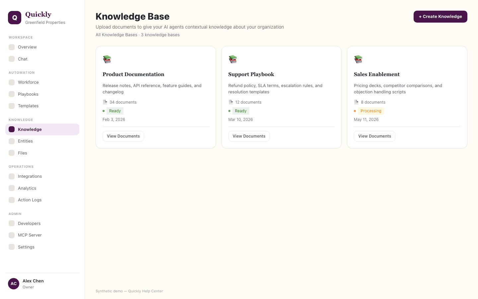478x299 pixels.
Task: Click the Overview sidebar icon
Action: coord(12,47)
